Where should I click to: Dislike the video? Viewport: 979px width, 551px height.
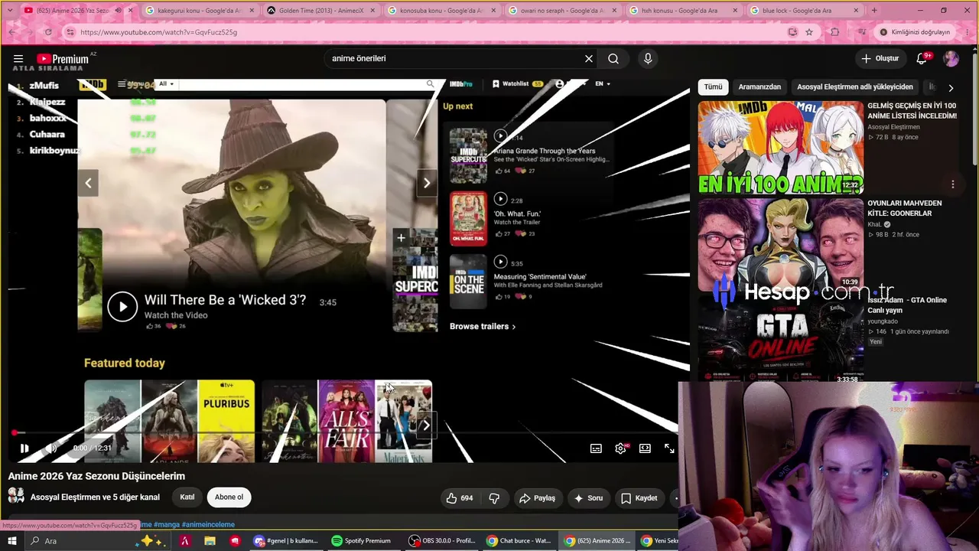pos(494,498)
